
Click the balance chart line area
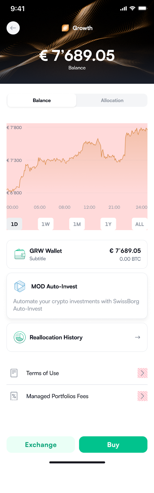click(77, 160)
